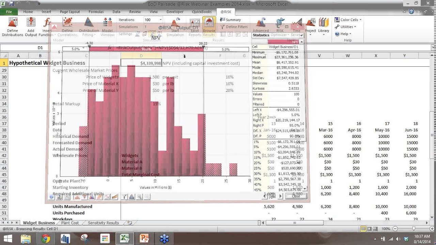This screenshot has height=245, width=436.
Task: Close the @RISK output graph window
Action: [297, 27]
